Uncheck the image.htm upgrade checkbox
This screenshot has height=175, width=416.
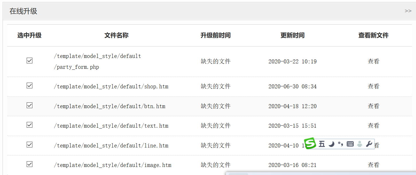(x=30, y=164)
